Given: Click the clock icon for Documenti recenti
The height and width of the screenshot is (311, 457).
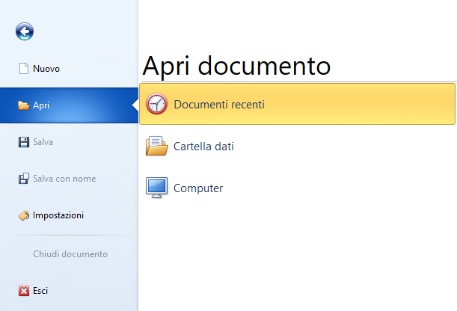Looking at the screenshot, I should click(x=156, y=104).
